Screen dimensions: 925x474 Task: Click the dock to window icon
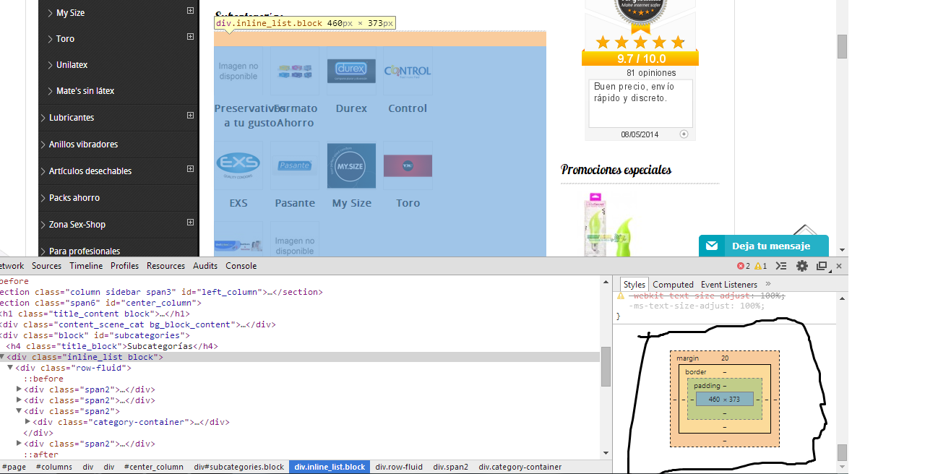click(822, 266)
